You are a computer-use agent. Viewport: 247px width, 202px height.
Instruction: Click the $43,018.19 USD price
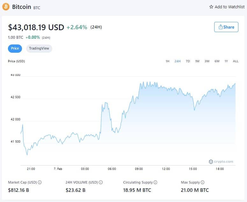[36, 27]
